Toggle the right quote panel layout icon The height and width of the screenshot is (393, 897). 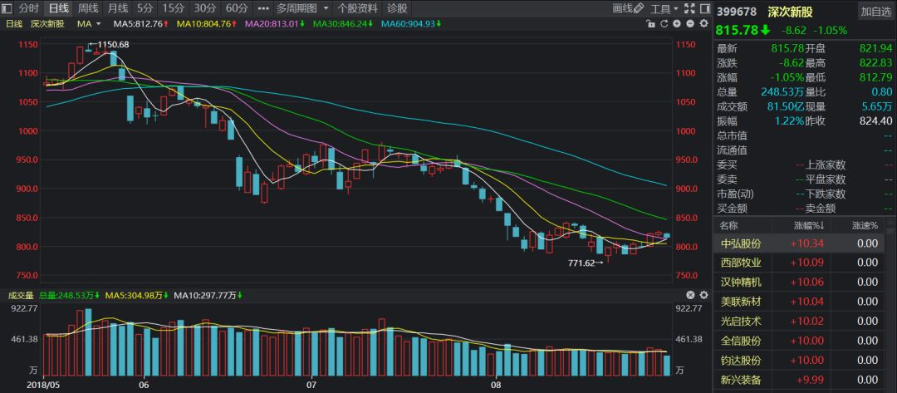click(x=703, y=8)
